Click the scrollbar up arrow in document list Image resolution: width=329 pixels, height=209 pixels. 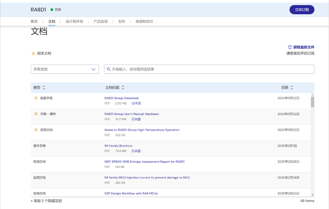(x=313, y=95)
